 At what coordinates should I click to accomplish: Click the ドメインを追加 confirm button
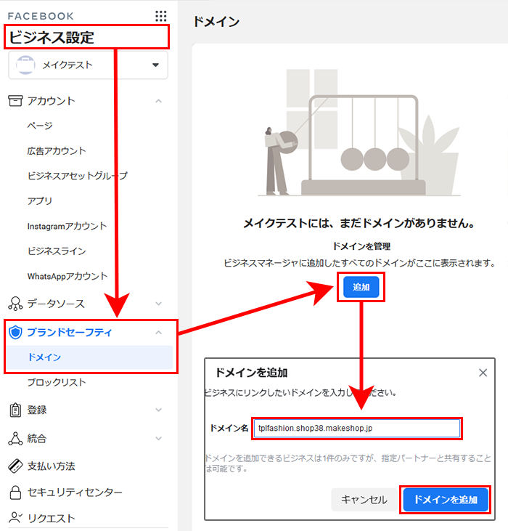coord(446,500)
